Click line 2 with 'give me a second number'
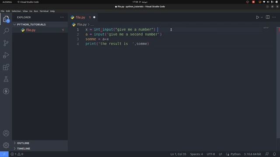280x157 pixels. click(123, 34)
